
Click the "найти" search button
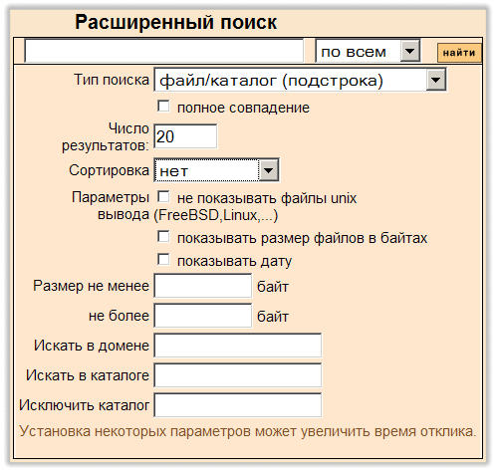(459, 53)
